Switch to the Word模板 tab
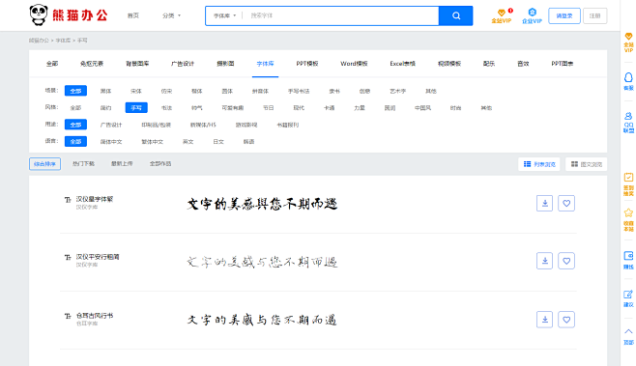Image resolution: width=636 pixels, height=366 pixels. click(354, 64)
